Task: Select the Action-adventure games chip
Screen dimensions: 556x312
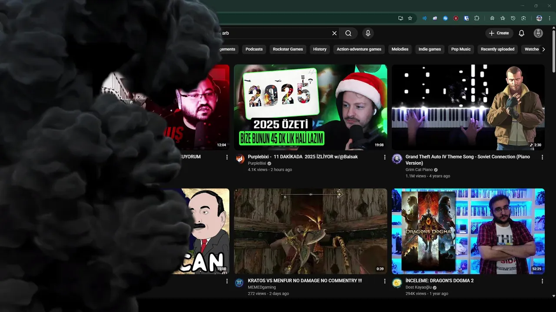Action: [x=359, y=49]
